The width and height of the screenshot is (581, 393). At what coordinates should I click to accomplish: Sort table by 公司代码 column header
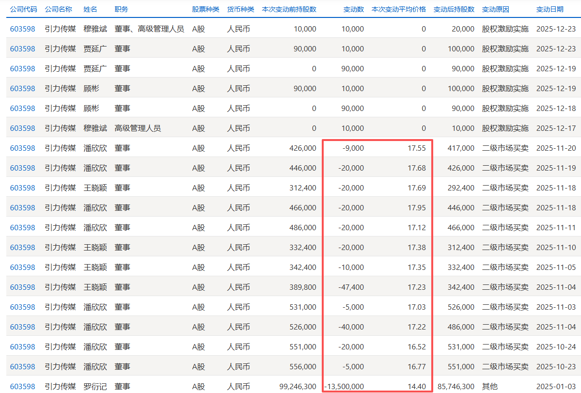pos(19,8)
